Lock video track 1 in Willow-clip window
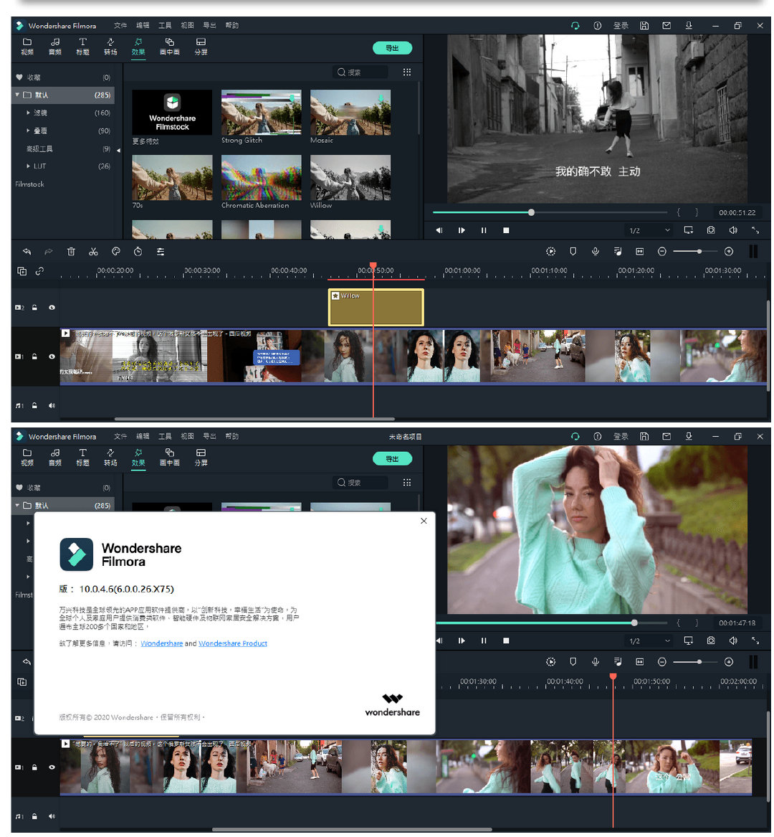The image size is (774, 837). point(34,356)
